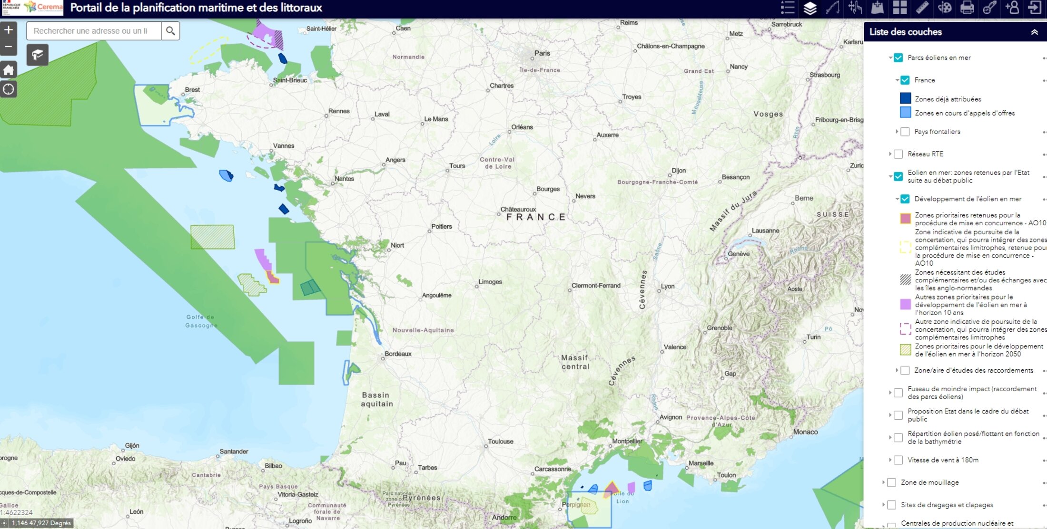Image resolution: width=1047 pixels, height=529 pixels.
Task: Click the printer icon
Action: tap(967, 8)
